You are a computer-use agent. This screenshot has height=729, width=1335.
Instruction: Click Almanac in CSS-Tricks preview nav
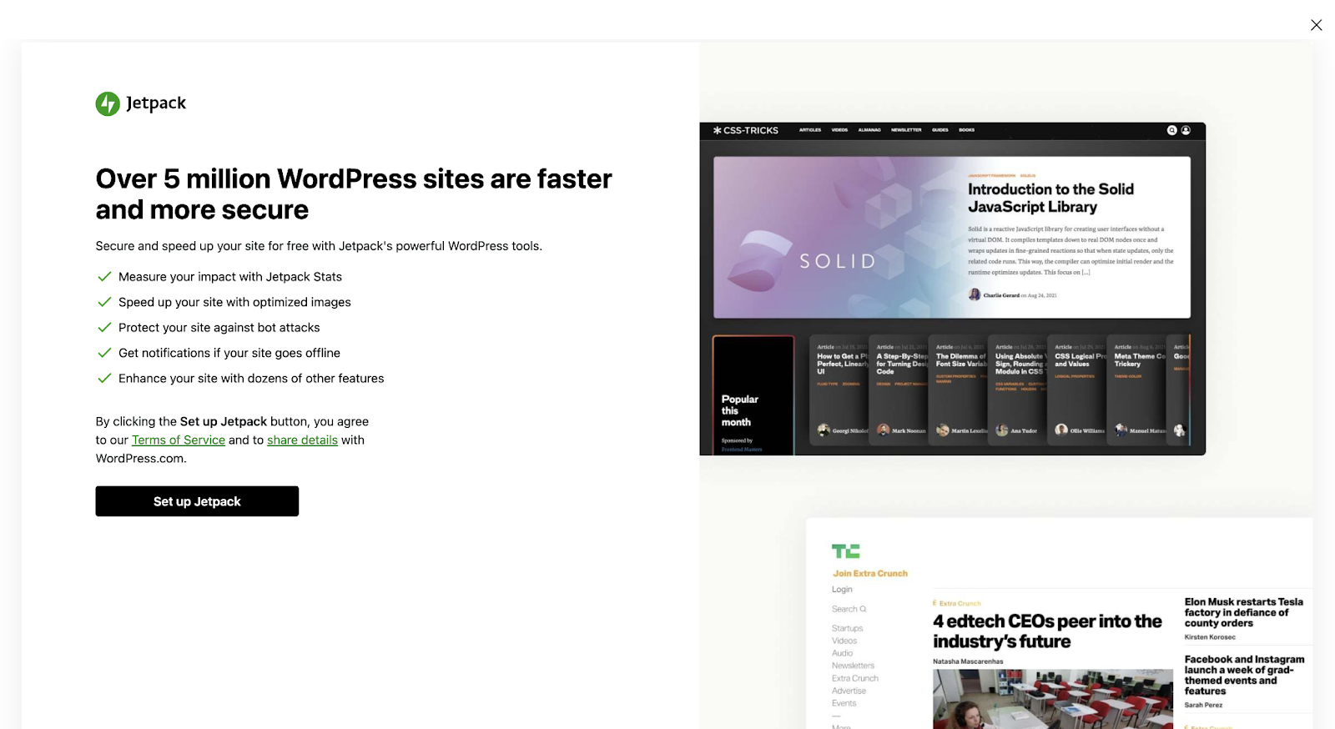(x=869, y=130)
